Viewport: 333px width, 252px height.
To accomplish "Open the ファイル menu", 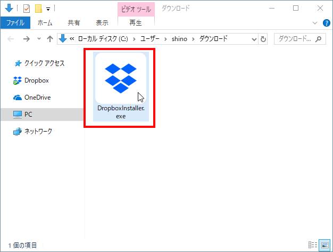I will click(x=15, y=22).
